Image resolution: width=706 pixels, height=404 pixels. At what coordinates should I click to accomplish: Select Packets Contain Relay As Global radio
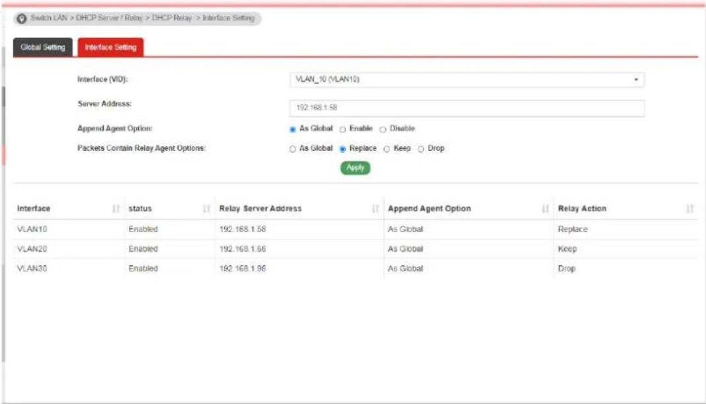[293, 149]
